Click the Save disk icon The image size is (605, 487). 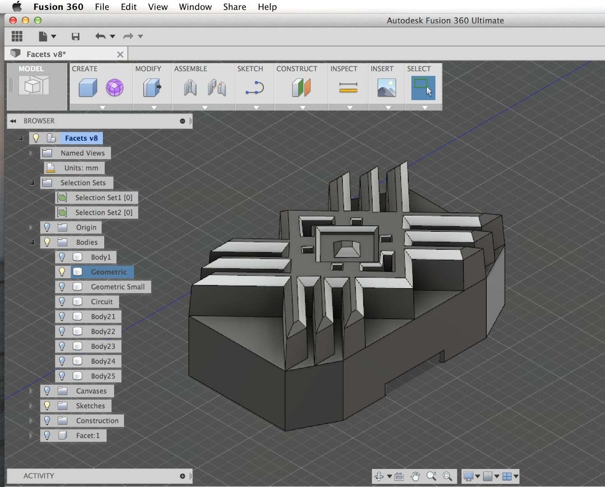coord(75,37)
